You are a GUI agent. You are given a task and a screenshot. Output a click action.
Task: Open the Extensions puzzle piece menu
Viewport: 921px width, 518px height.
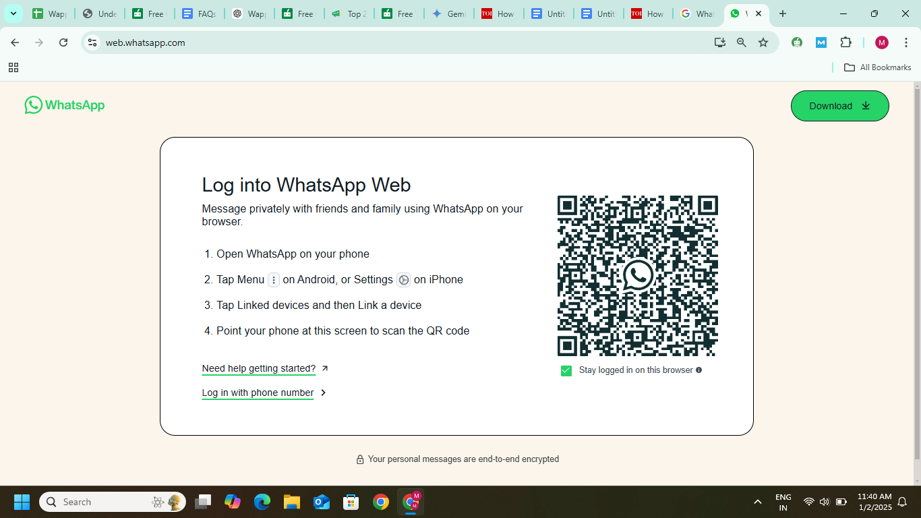coord(845,42)
